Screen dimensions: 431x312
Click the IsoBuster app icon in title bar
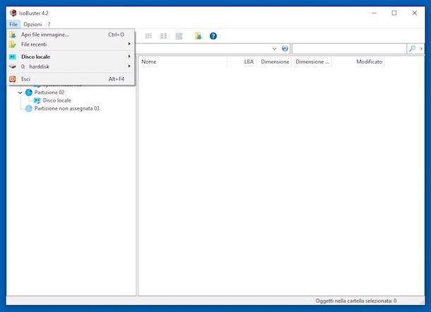pos(13,13)
